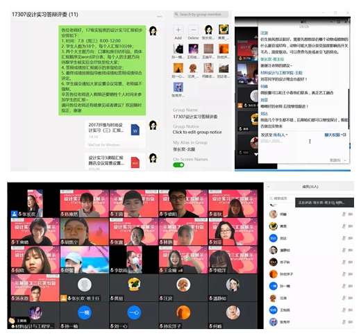Screen dimensions: 361x336
Task: Click the Delete member minus icon
Action: click(x=193, y=30)
